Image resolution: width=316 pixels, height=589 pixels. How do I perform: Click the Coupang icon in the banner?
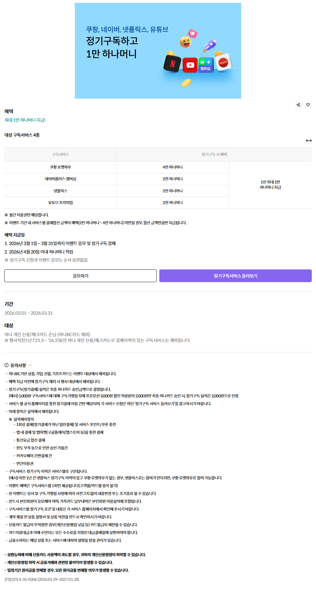[223, 62]
